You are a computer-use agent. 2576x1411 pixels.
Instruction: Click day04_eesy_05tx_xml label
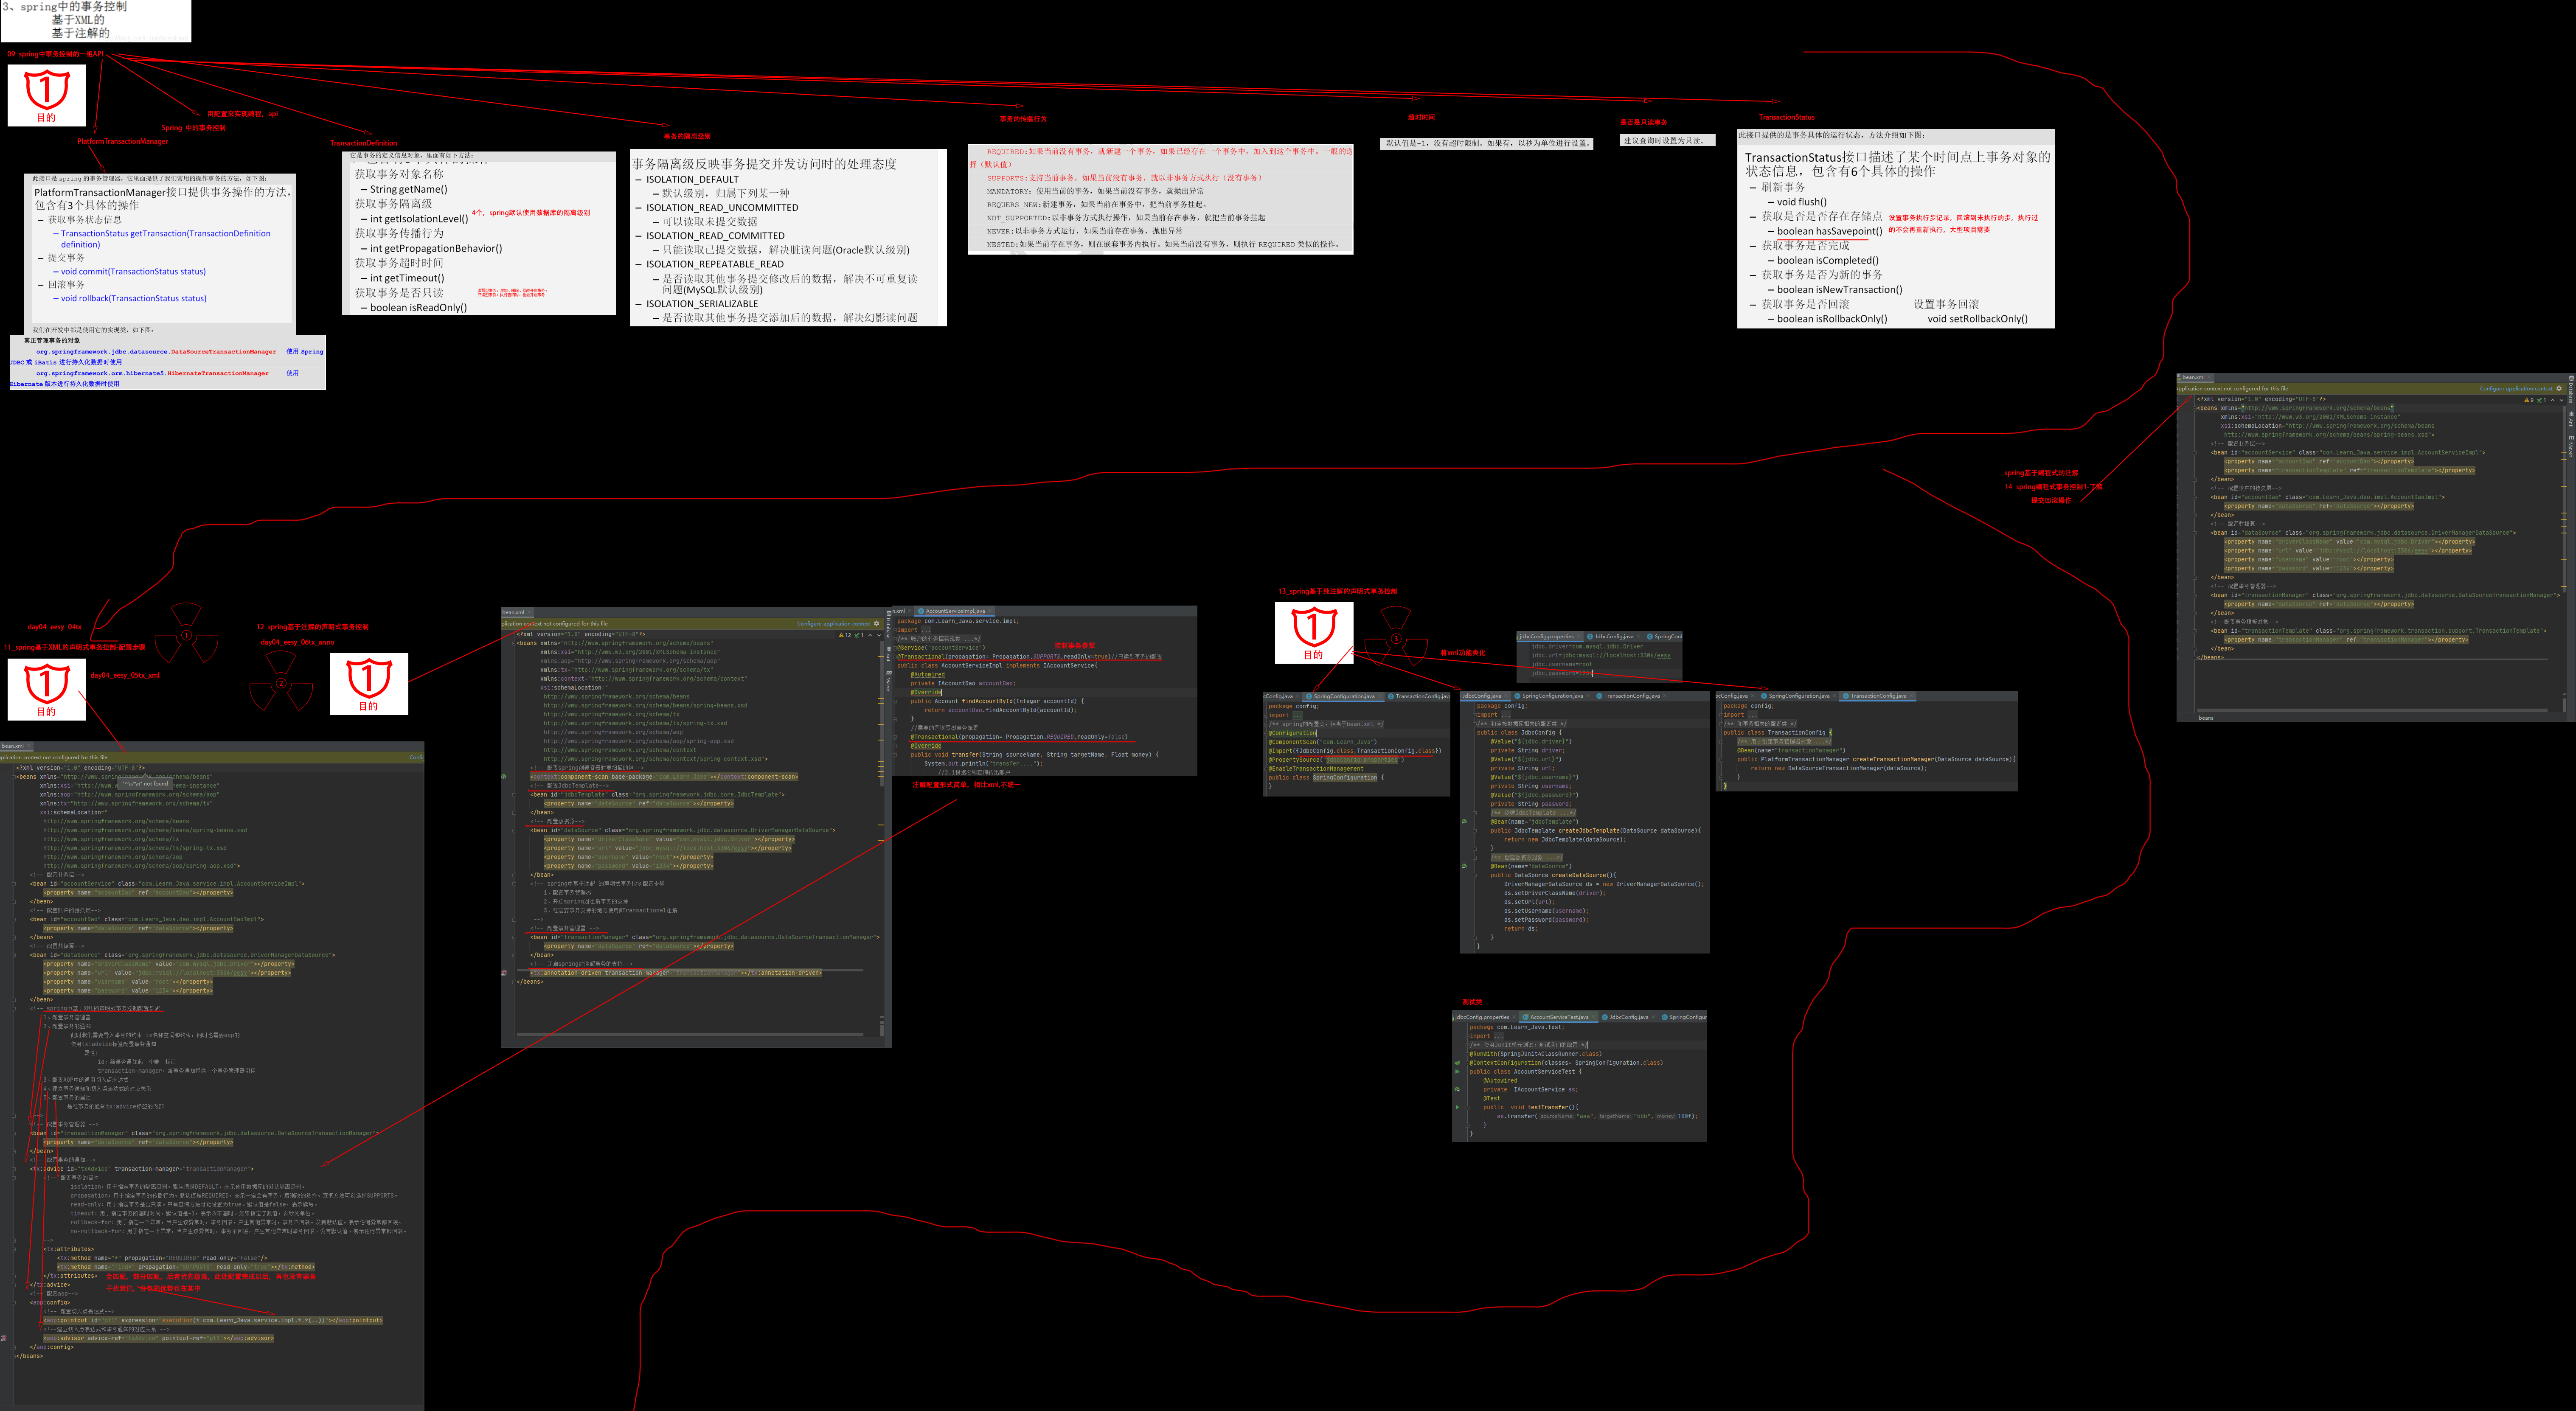click(125, 675)
